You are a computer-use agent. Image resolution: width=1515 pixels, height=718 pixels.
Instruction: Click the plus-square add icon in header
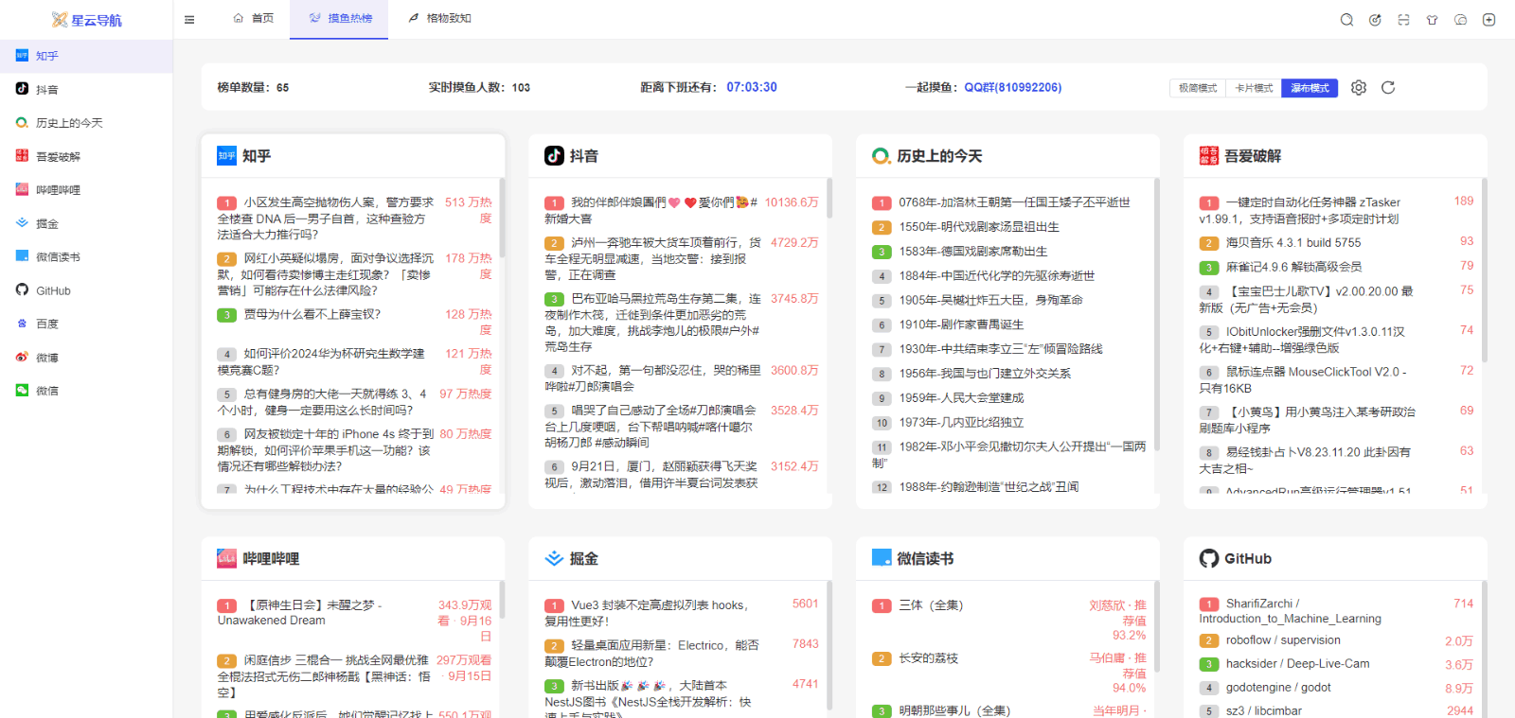1488,20
